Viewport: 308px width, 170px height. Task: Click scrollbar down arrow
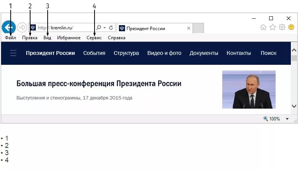(294, 106)
